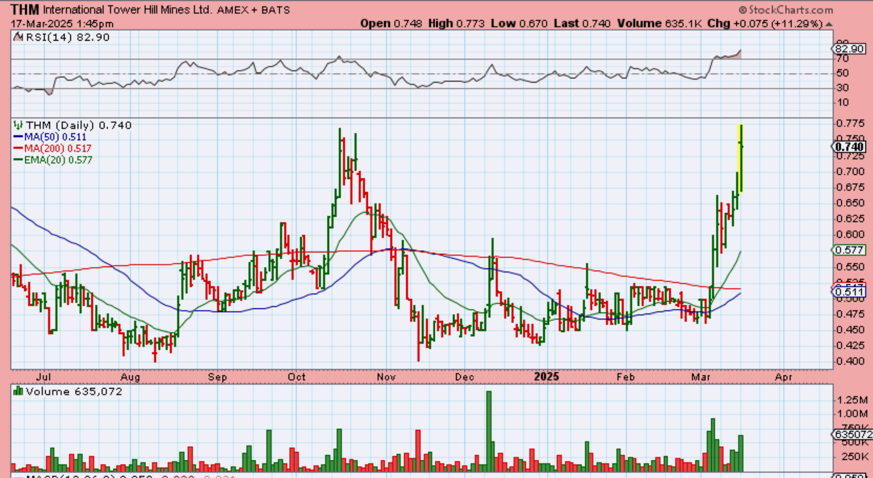Click the Open 0.748 value
873x478 pixels.
(391, 23)
